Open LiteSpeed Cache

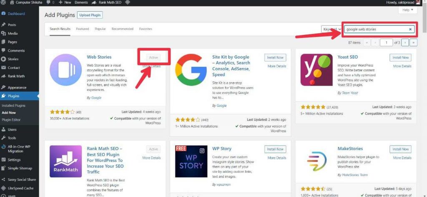pyautogui.click(x=20, y=188)
